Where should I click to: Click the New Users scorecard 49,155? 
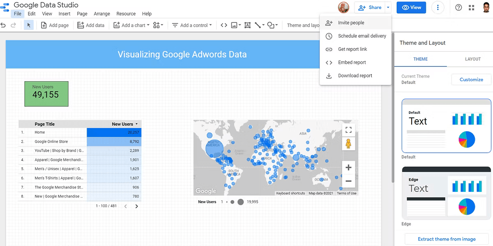click(x=46, y=93)
